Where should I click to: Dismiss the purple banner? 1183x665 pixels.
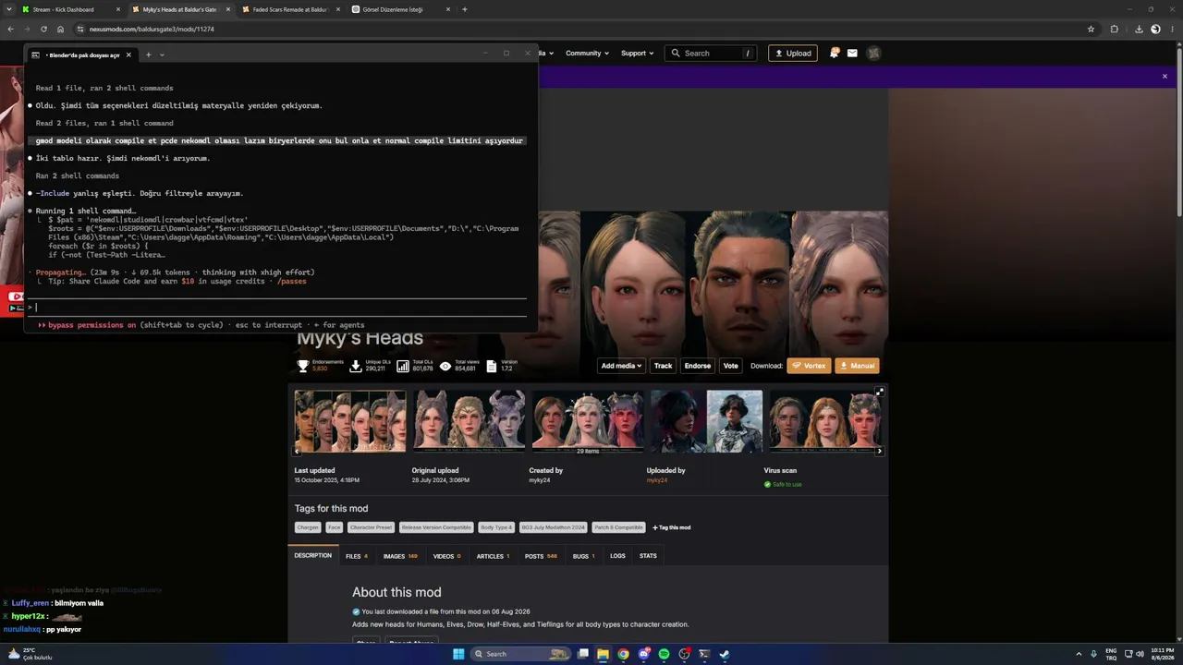(x=1165, y=77)
